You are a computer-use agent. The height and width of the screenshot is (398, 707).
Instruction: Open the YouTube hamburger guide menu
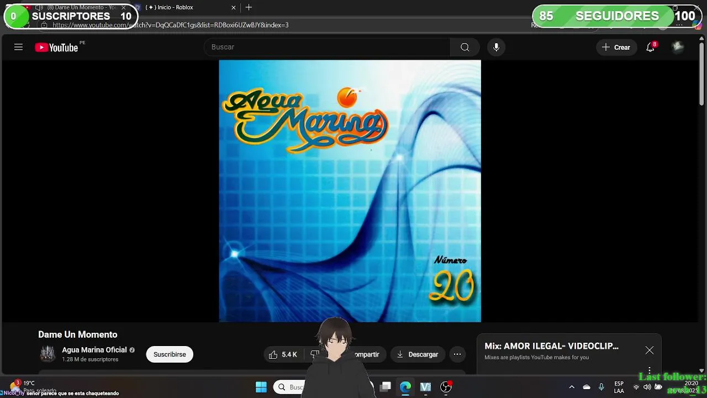click(x=18, y=48)
